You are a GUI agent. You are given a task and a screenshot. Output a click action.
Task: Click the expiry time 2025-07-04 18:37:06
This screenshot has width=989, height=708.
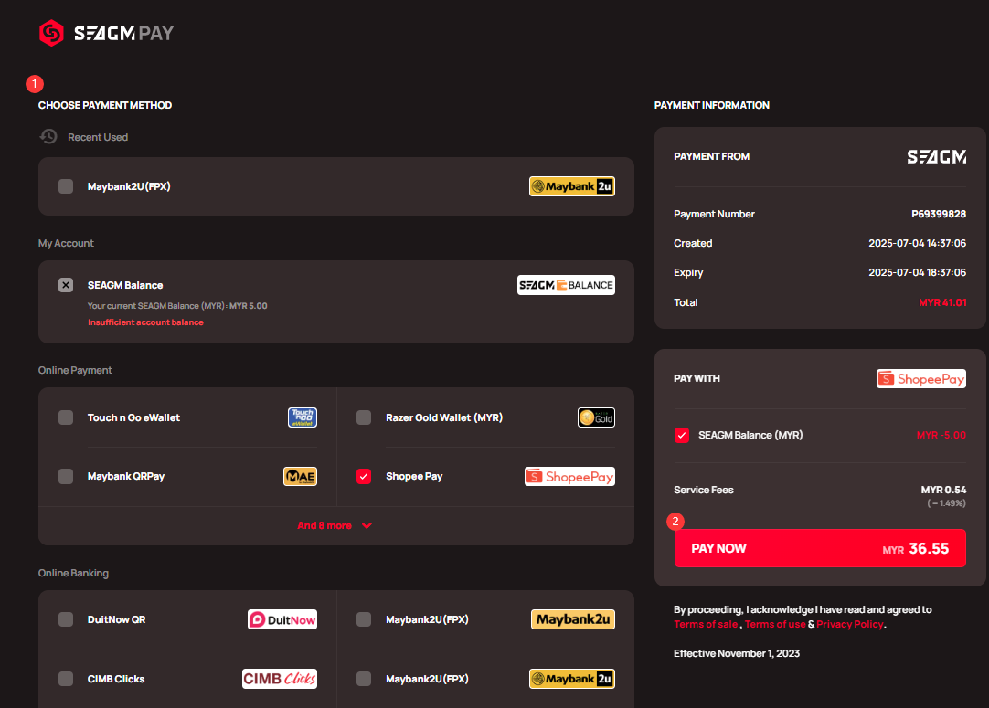[917, 272]
